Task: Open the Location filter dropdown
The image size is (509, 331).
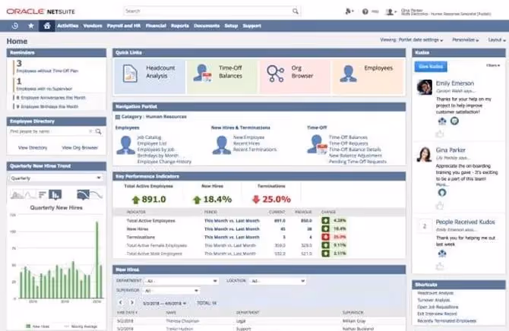Action: pyautogui.click(x=278, y=281)
